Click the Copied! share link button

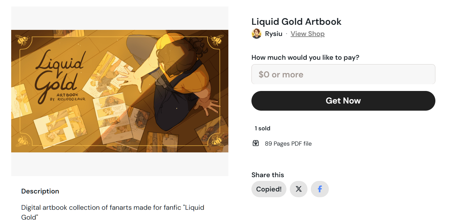tap(269, 189)
